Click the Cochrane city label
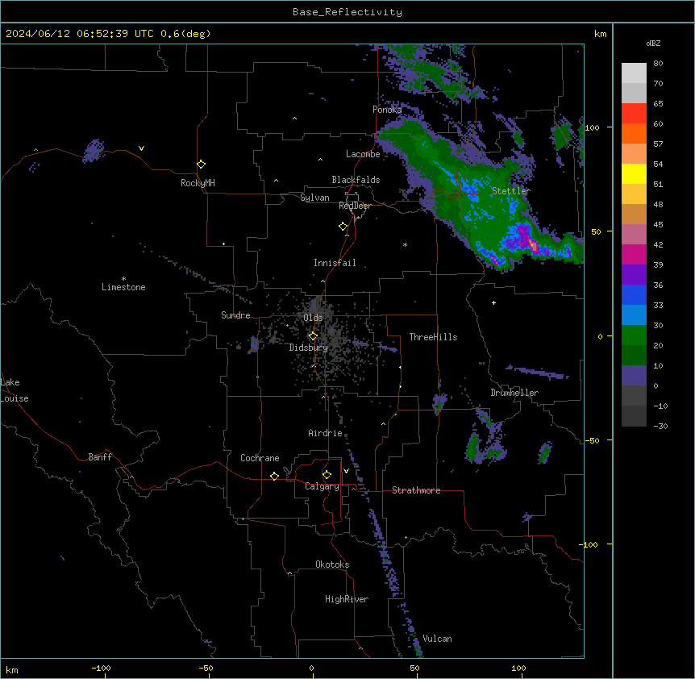The width and height of the screenshot is (695, 679). click(260, 458)
